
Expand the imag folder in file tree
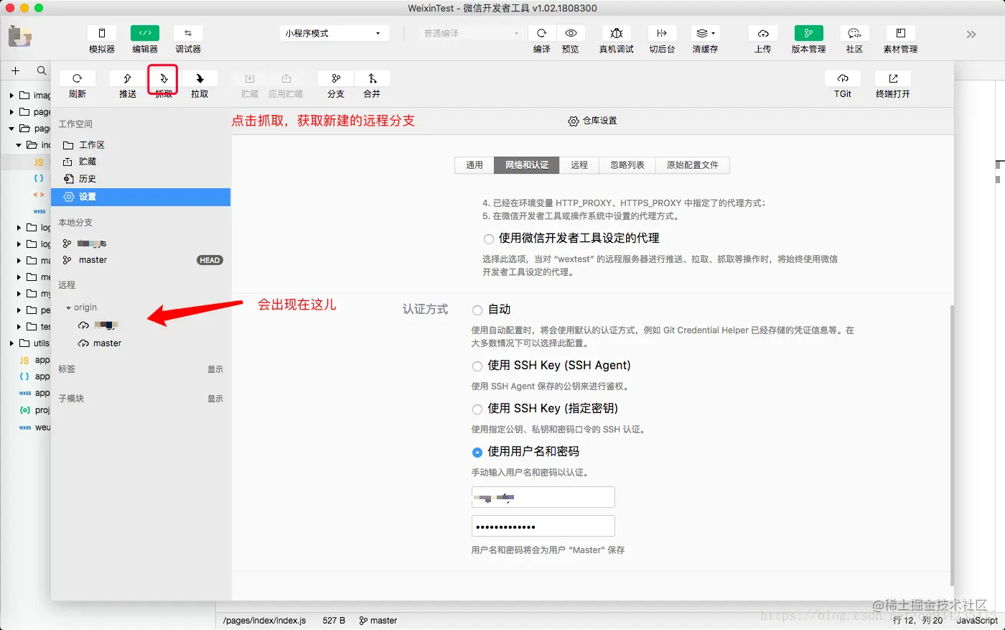(11, 95)
